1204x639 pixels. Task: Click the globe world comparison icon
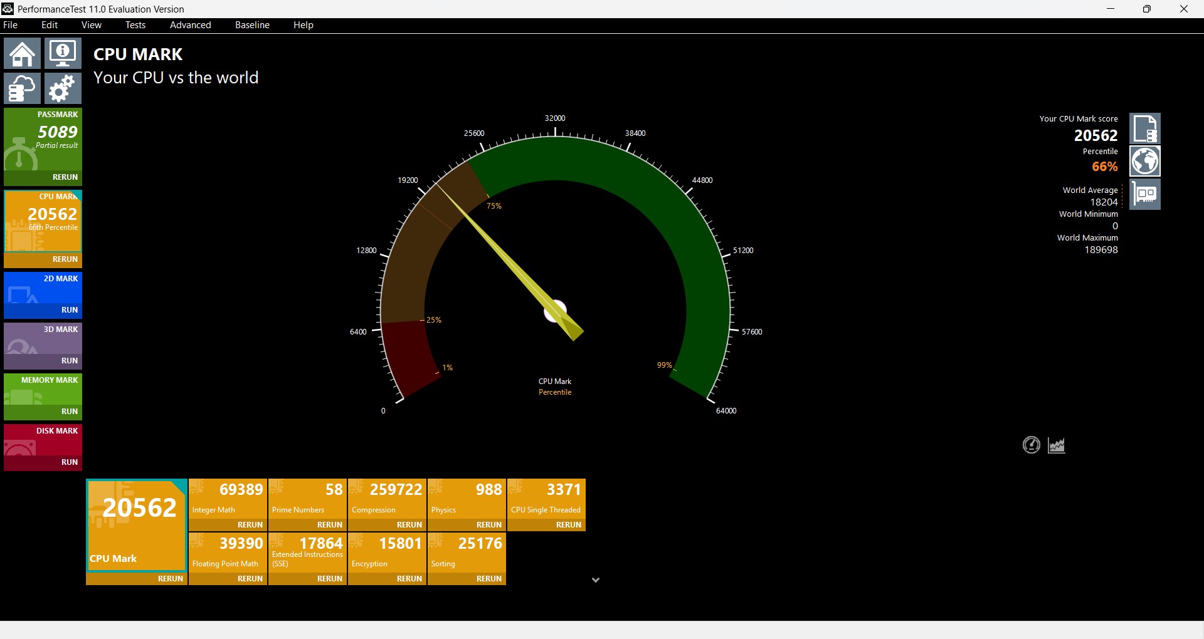pos(1145,162)
